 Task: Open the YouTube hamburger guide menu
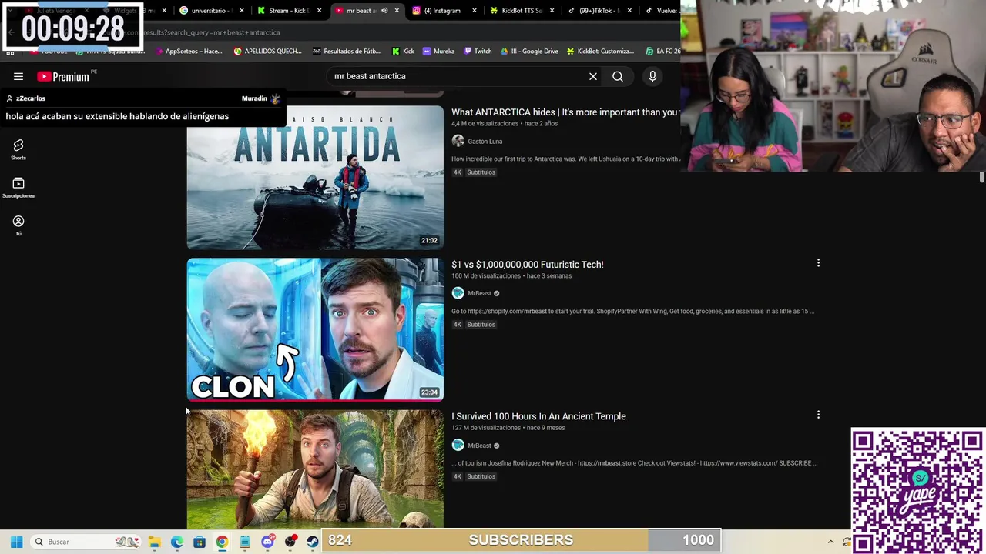click(18, 76)
